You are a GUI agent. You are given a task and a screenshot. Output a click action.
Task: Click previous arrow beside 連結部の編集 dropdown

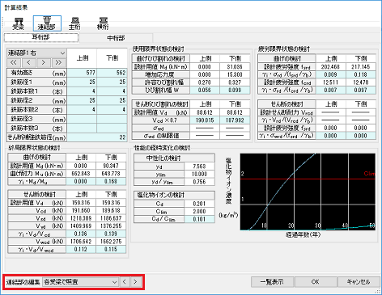pyautogui.click(x=125, y=282)
